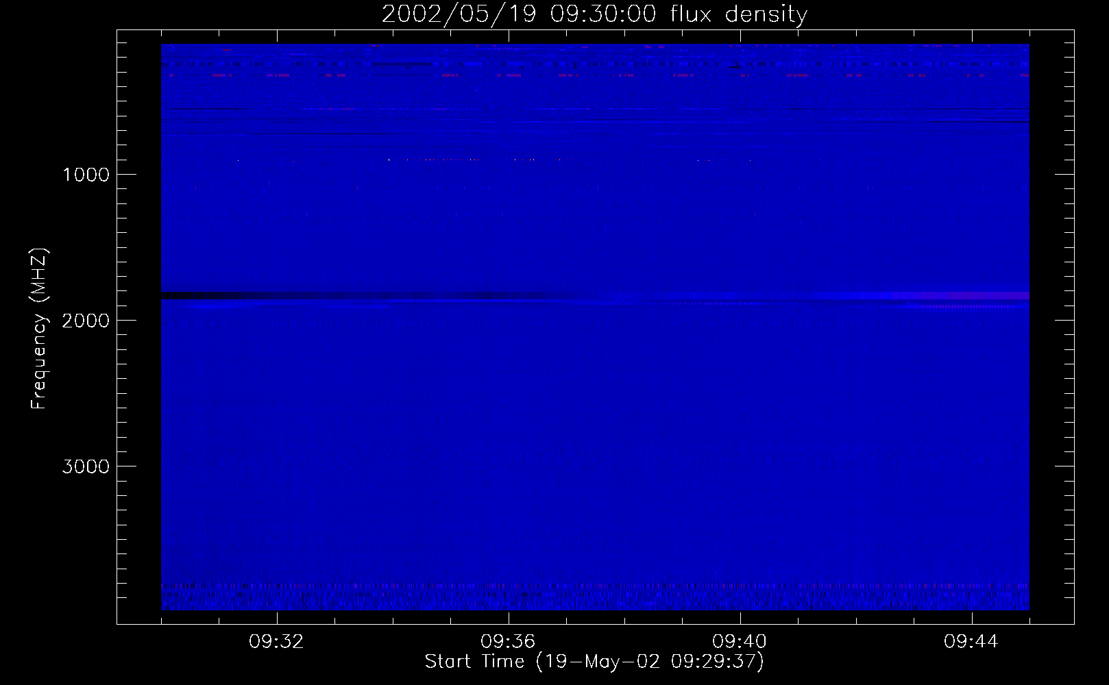Click the 09:32 time tick label
1109x685 pixels.
[277, 642]
